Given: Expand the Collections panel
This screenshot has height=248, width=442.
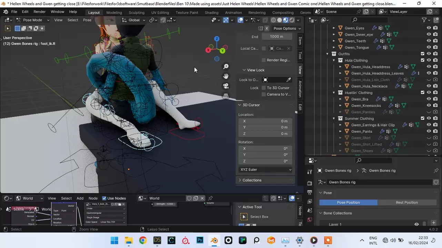Looking at the screenshot, I should (x=252, y=180).
